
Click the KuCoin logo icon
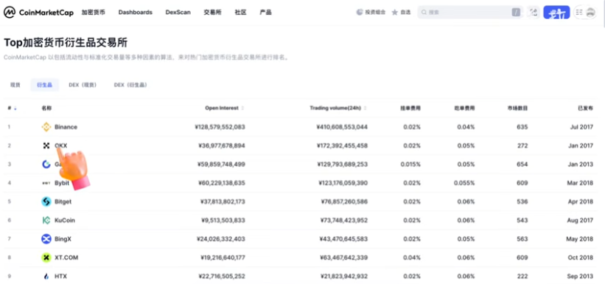46,221
